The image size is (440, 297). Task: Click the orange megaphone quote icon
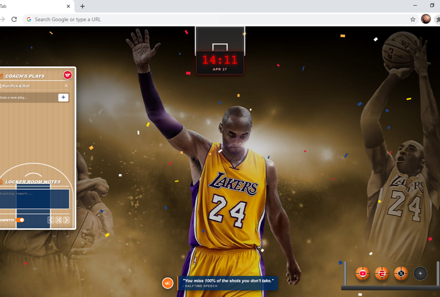point(168,283)
